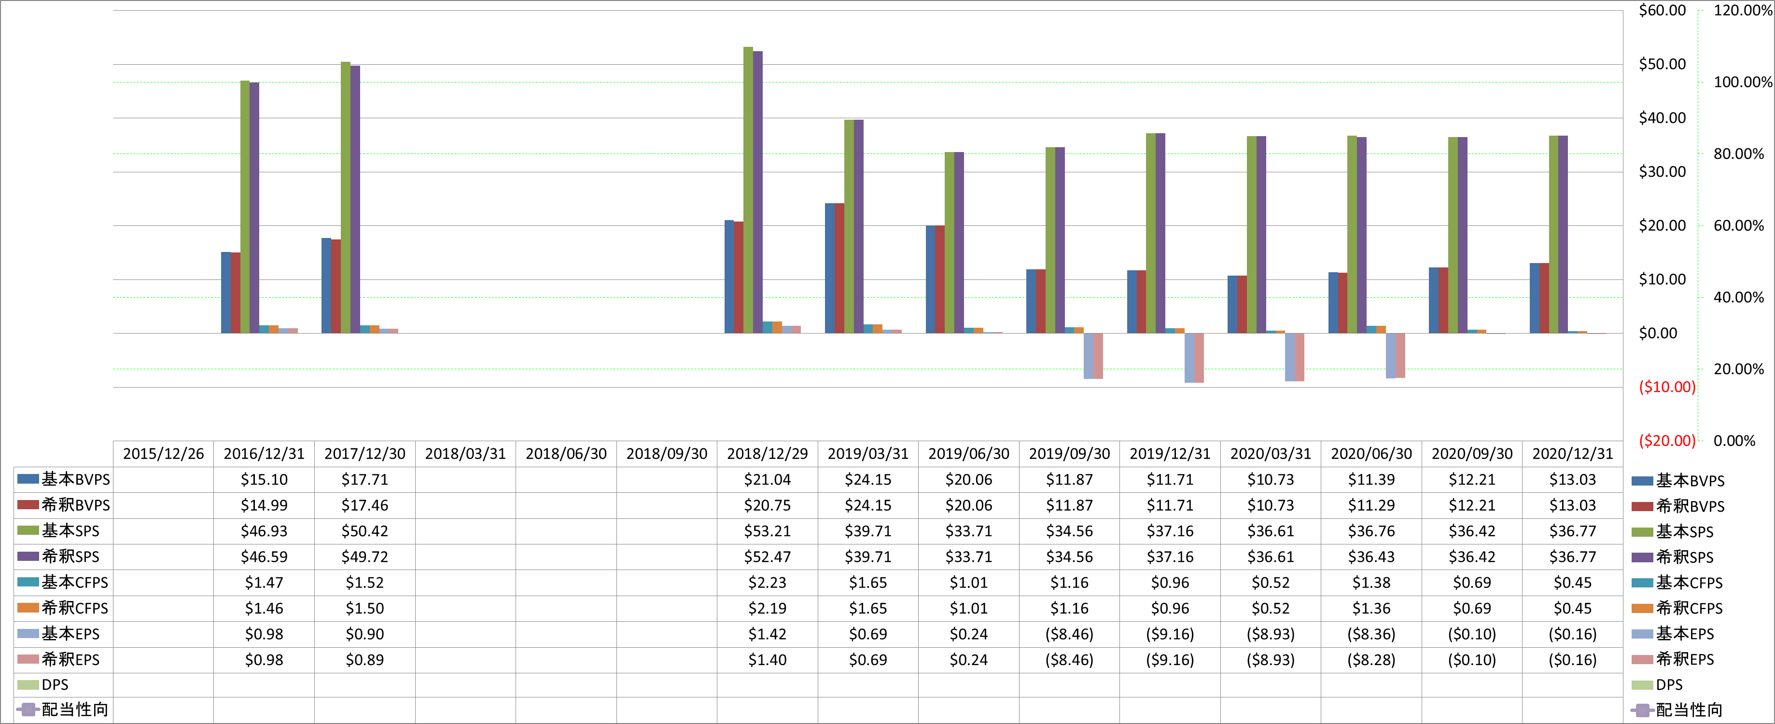Screen dimensions: 1775x724
Task: Select the 2020/03/31 column header
Action: click(1270, 454)
